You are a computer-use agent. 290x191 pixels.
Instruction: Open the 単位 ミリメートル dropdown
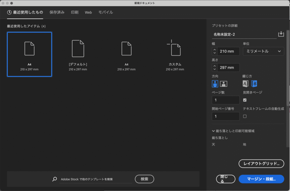coord(263,51)
